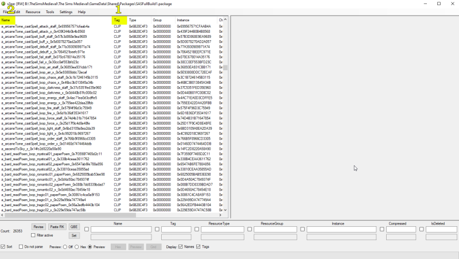Click the s3pe app icon in title bar
The image size is (459, 259).
(4, 3)
